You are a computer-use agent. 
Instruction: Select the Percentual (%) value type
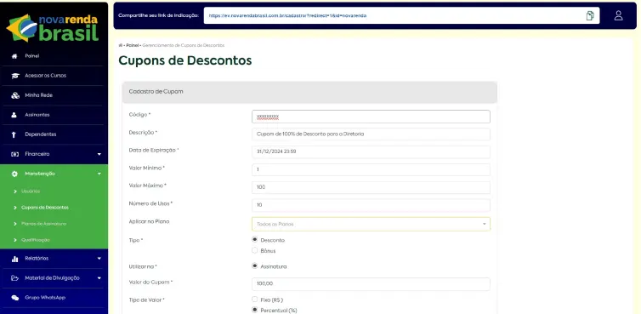coord(255,310)
